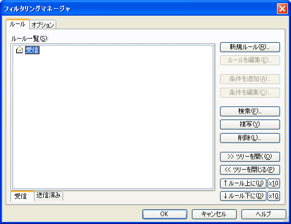
Task: Switch to the オプション tab
Action: (x=43, y=25)
